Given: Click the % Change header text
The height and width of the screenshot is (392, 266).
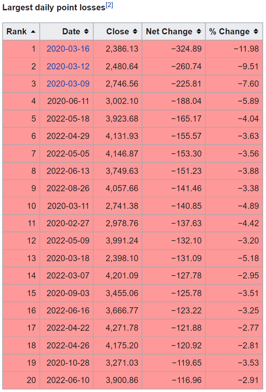Looking at the screenshot, I should click(229, 32).
